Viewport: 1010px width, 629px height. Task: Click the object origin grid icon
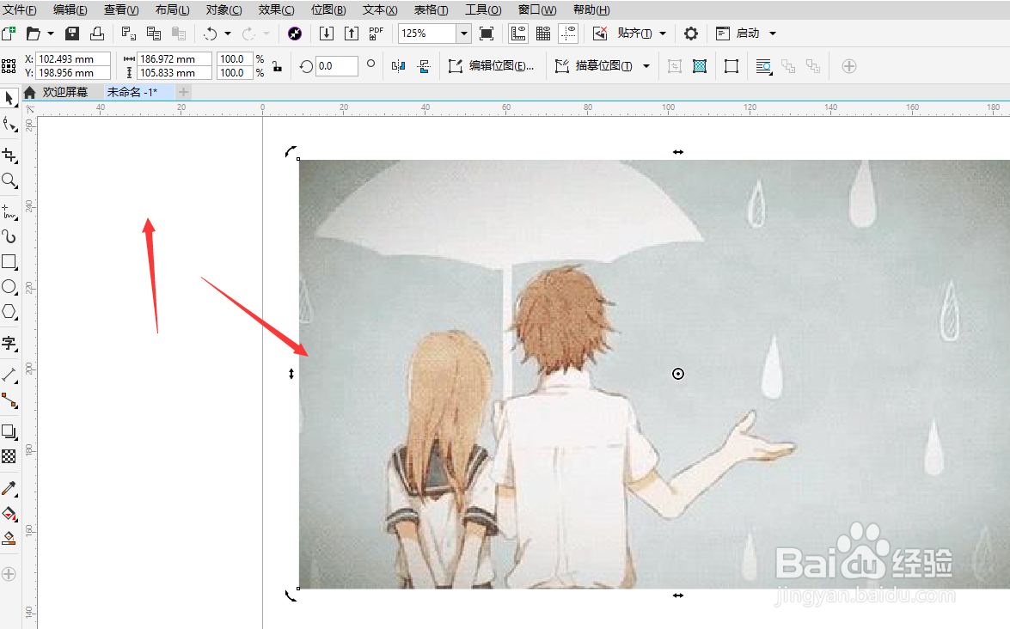tap(9, 65)
